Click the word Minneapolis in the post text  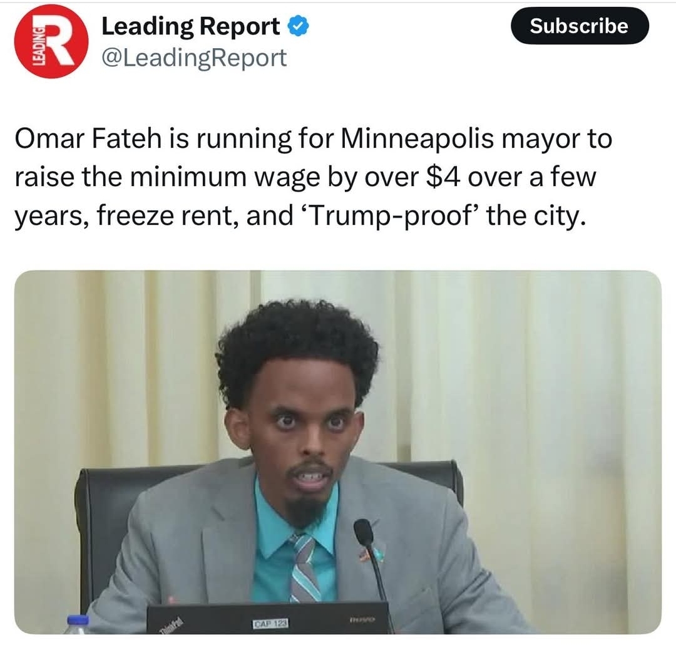coord(417,140)
